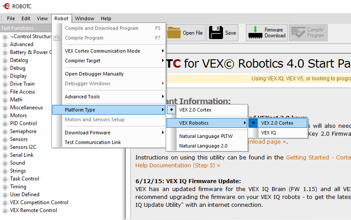The width and height of the screenshot is (351, 220).
Task: Expand the Display tree node
Action: (x=5, y=76)
